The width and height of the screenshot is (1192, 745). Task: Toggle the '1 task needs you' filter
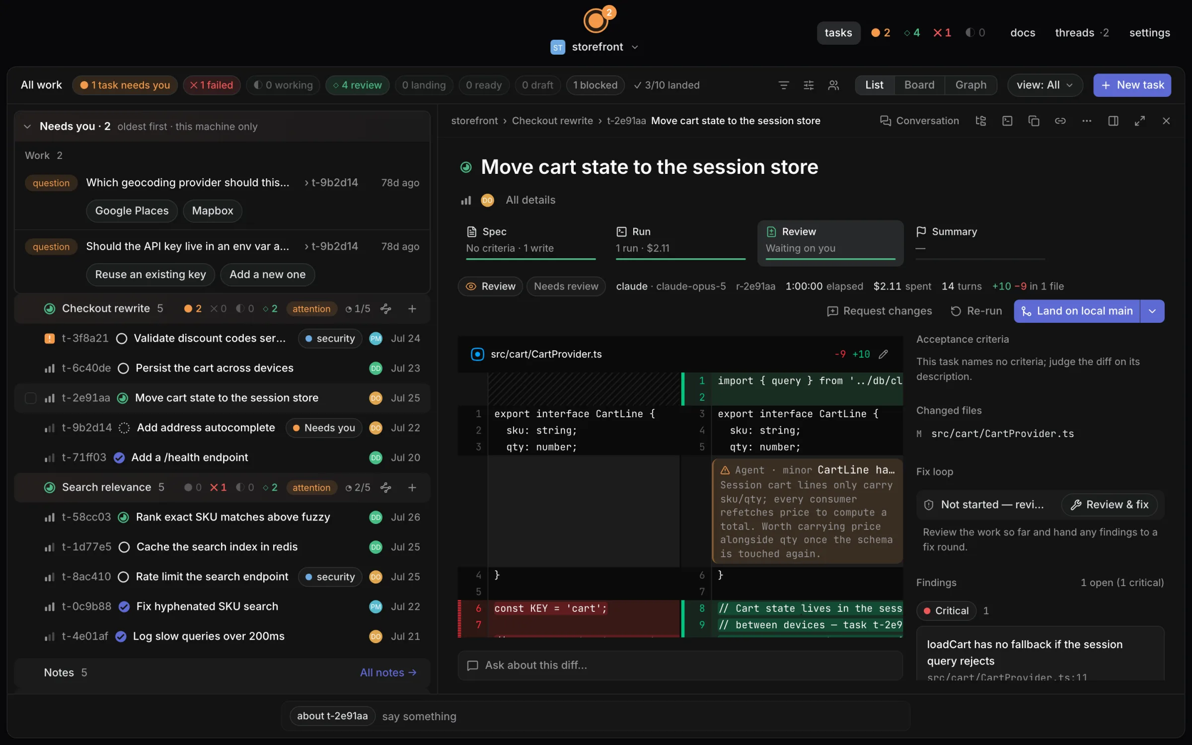125,85
